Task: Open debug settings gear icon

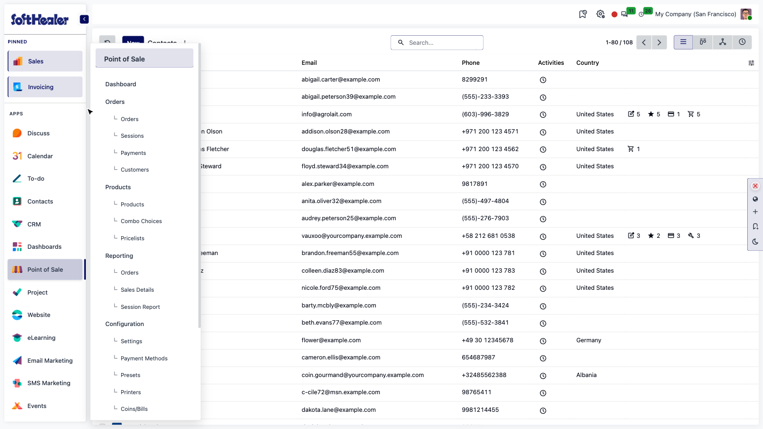Action: point(600,14)
